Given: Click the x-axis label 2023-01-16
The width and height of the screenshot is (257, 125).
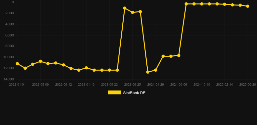Looking at the screenshot, I should click(86, 85).
